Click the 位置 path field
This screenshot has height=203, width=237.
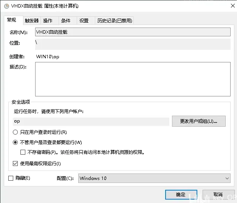click(x=133, y=44)
